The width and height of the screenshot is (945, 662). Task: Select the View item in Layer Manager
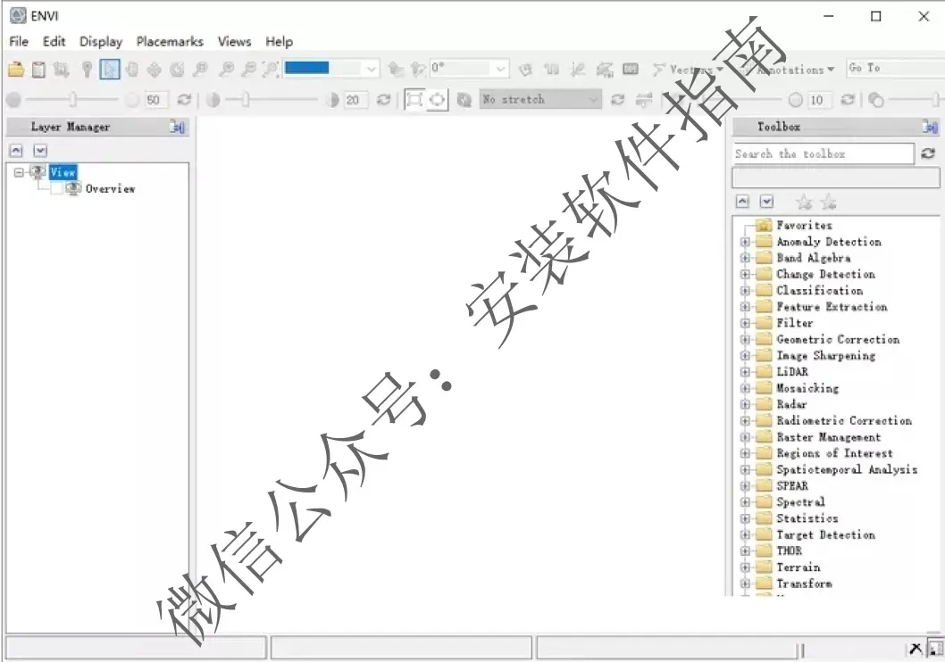click(63, 173)
